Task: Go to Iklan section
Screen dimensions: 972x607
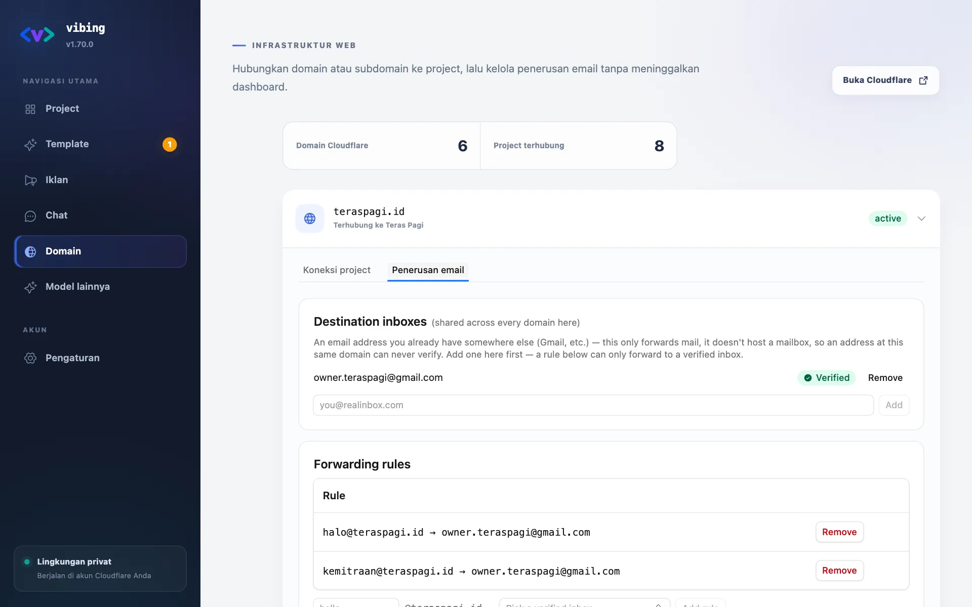Action: pyautogui.click(x=100, y=180)
